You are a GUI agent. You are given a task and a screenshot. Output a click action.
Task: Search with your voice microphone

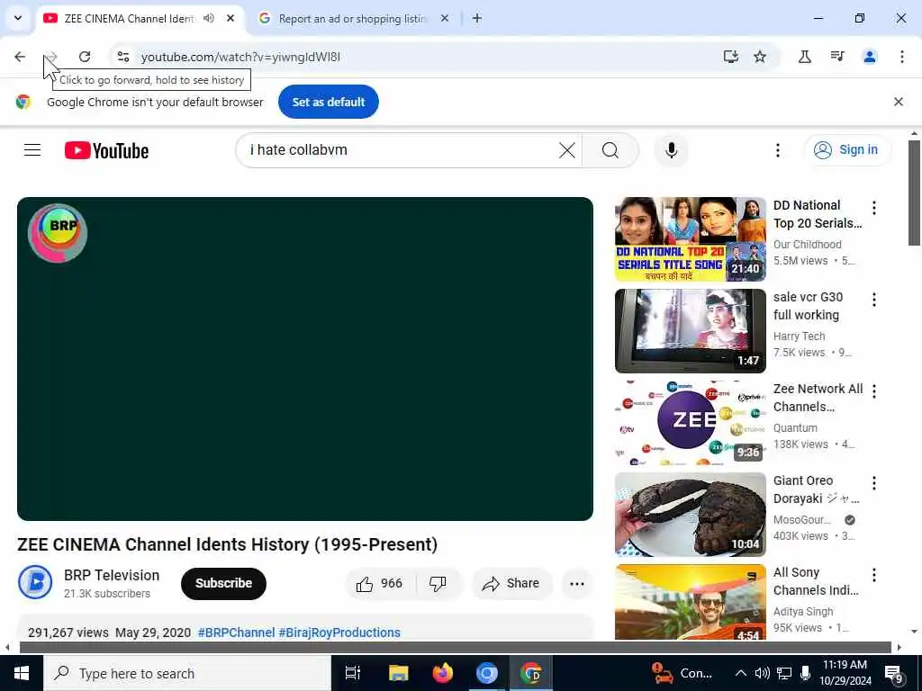pos(671,150)
